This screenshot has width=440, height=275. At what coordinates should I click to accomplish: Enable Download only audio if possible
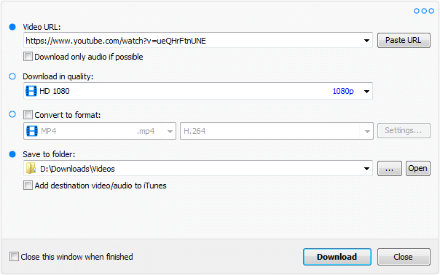click(28, 56)
